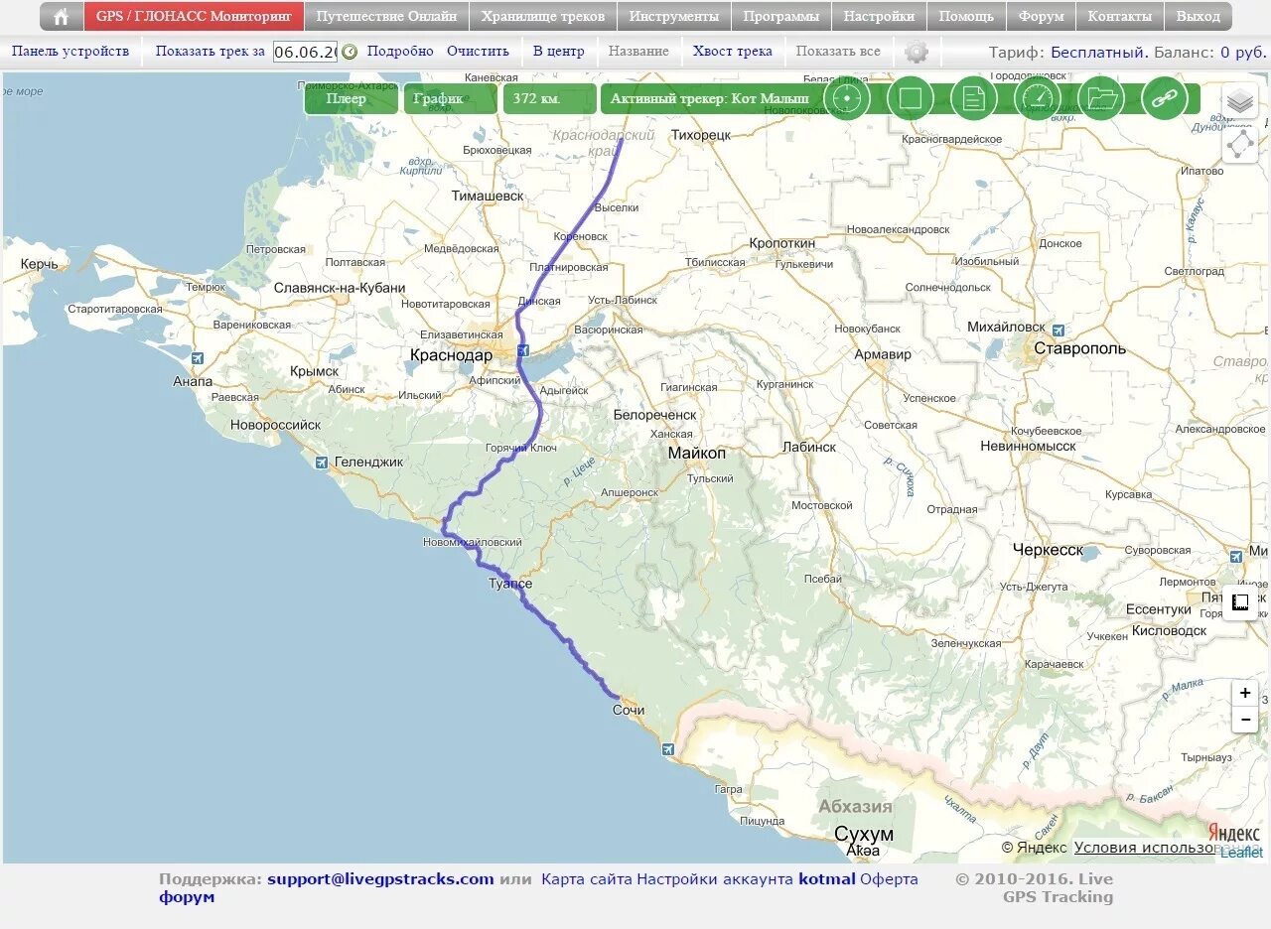Open the map layers selector
Screen dimensions: 1271x929
pos(1240,101)
